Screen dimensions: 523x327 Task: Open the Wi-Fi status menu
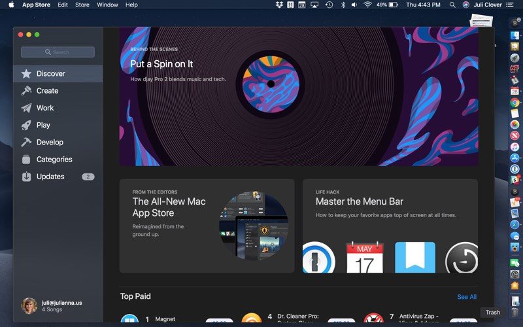(367, 5)
